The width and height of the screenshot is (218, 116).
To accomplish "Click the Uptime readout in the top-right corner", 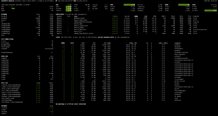I will click(x=210, y=1).
